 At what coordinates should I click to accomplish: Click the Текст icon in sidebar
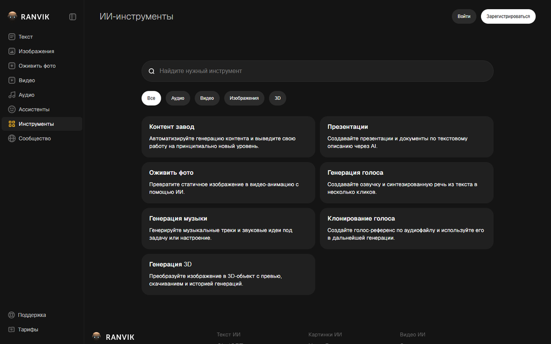[12, 37]
